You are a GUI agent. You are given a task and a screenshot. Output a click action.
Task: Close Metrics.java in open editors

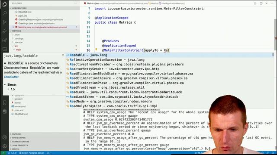tap(13, 27)
